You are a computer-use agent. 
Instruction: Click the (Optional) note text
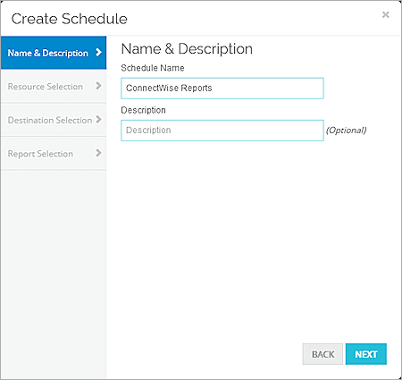[x=346, y=131]
